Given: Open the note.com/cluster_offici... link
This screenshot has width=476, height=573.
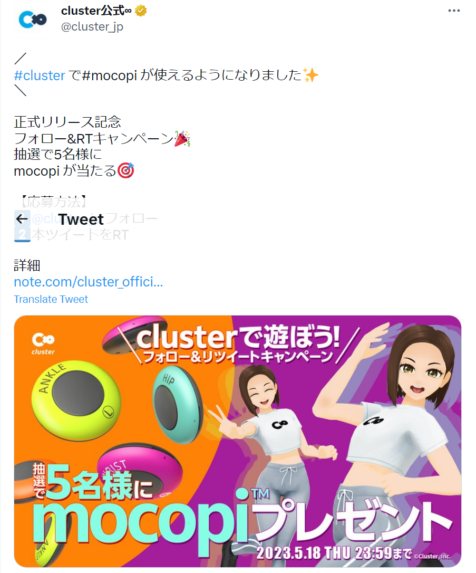Looking at the screenshot, I should point(89,282).
